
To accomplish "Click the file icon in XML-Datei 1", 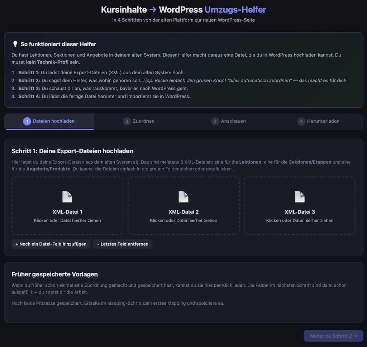I will (67, 197).
